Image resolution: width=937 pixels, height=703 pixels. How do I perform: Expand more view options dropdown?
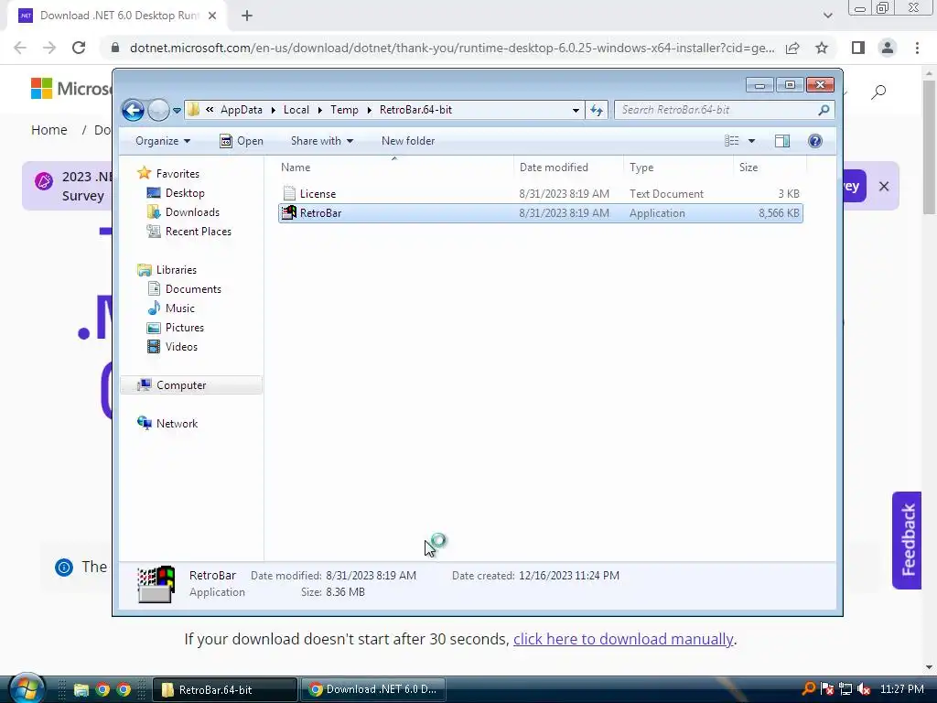click(x=752, y=141)
